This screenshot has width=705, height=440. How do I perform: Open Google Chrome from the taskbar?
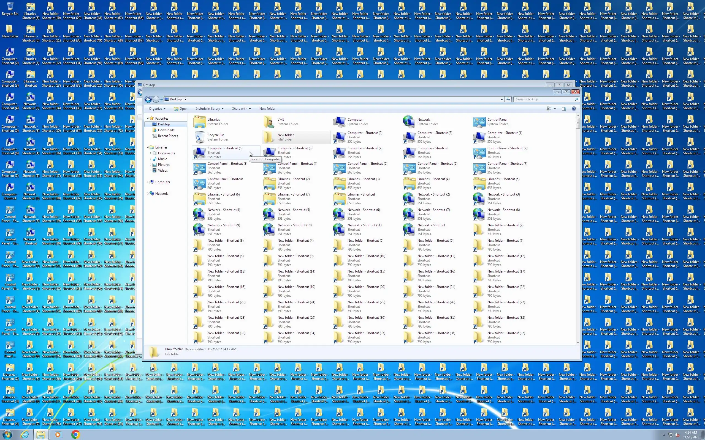click(x=75, y=435)
